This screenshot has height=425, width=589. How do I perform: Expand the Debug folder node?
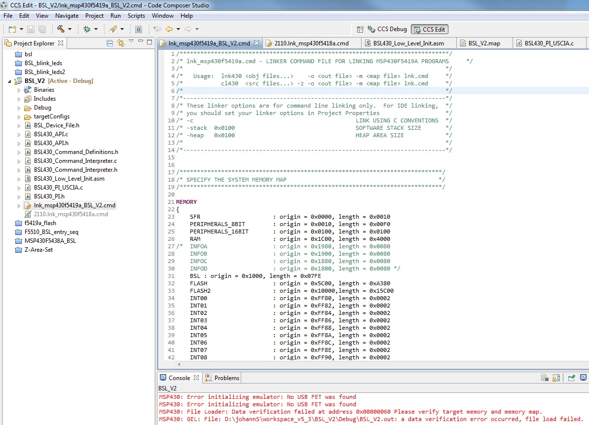(x=19, y=108)
